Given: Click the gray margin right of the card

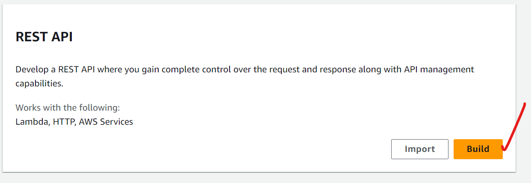Looking at the screenshot, I should 523,64.
